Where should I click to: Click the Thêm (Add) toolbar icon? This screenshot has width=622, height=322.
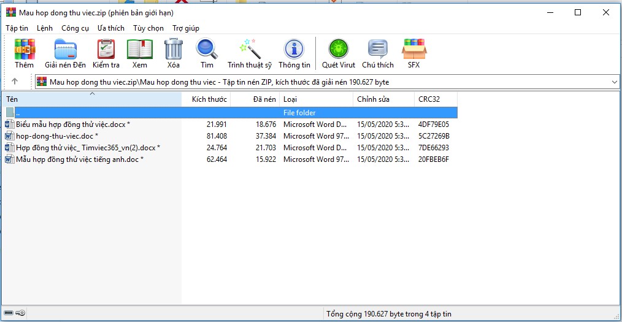(x=25, y=50)
